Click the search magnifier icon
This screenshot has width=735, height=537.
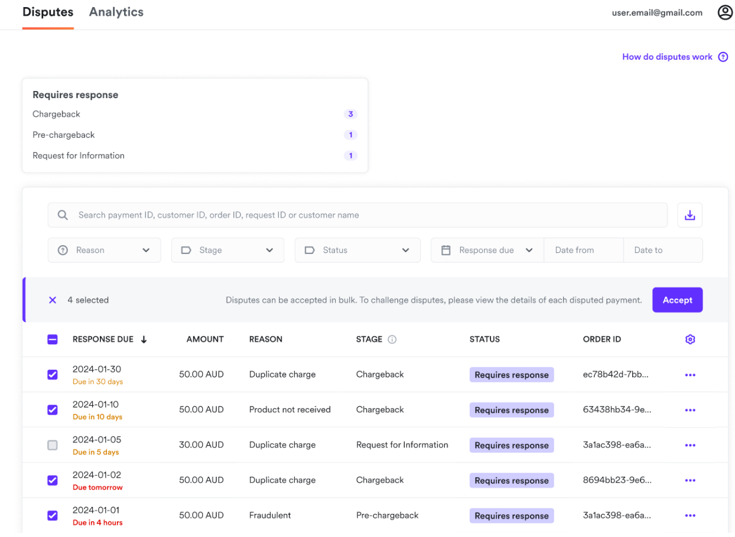click(x=62, y=214)
